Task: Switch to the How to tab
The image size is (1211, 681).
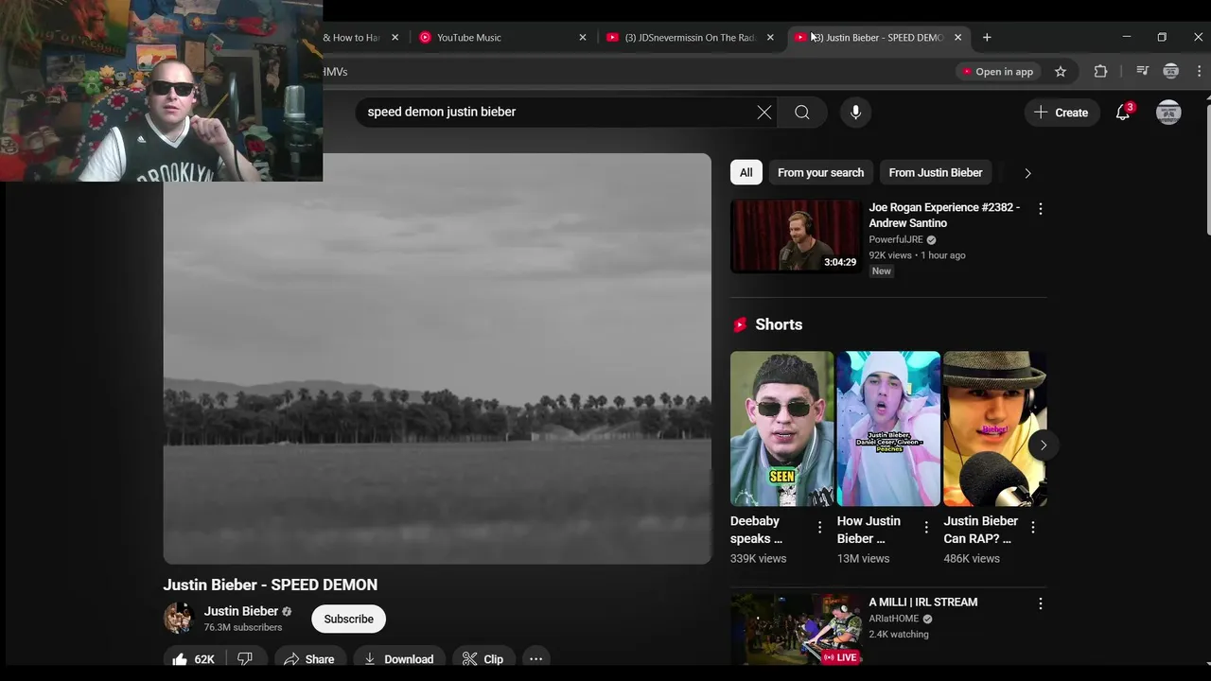Action: tap(360, 38)
